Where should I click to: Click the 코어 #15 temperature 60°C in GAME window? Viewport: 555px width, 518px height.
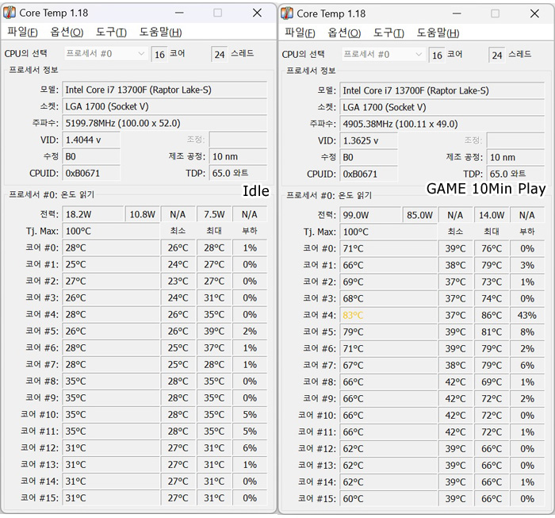(388, 498)
